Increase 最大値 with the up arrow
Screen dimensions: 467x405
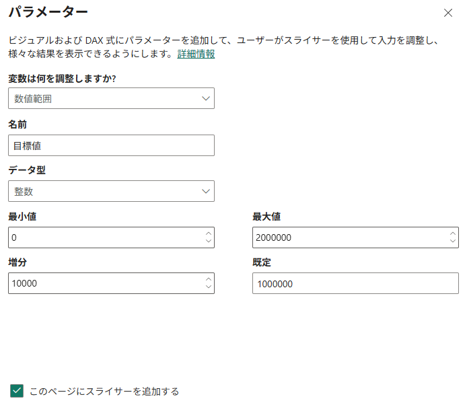pyautogui.click(x=452, y=233)
